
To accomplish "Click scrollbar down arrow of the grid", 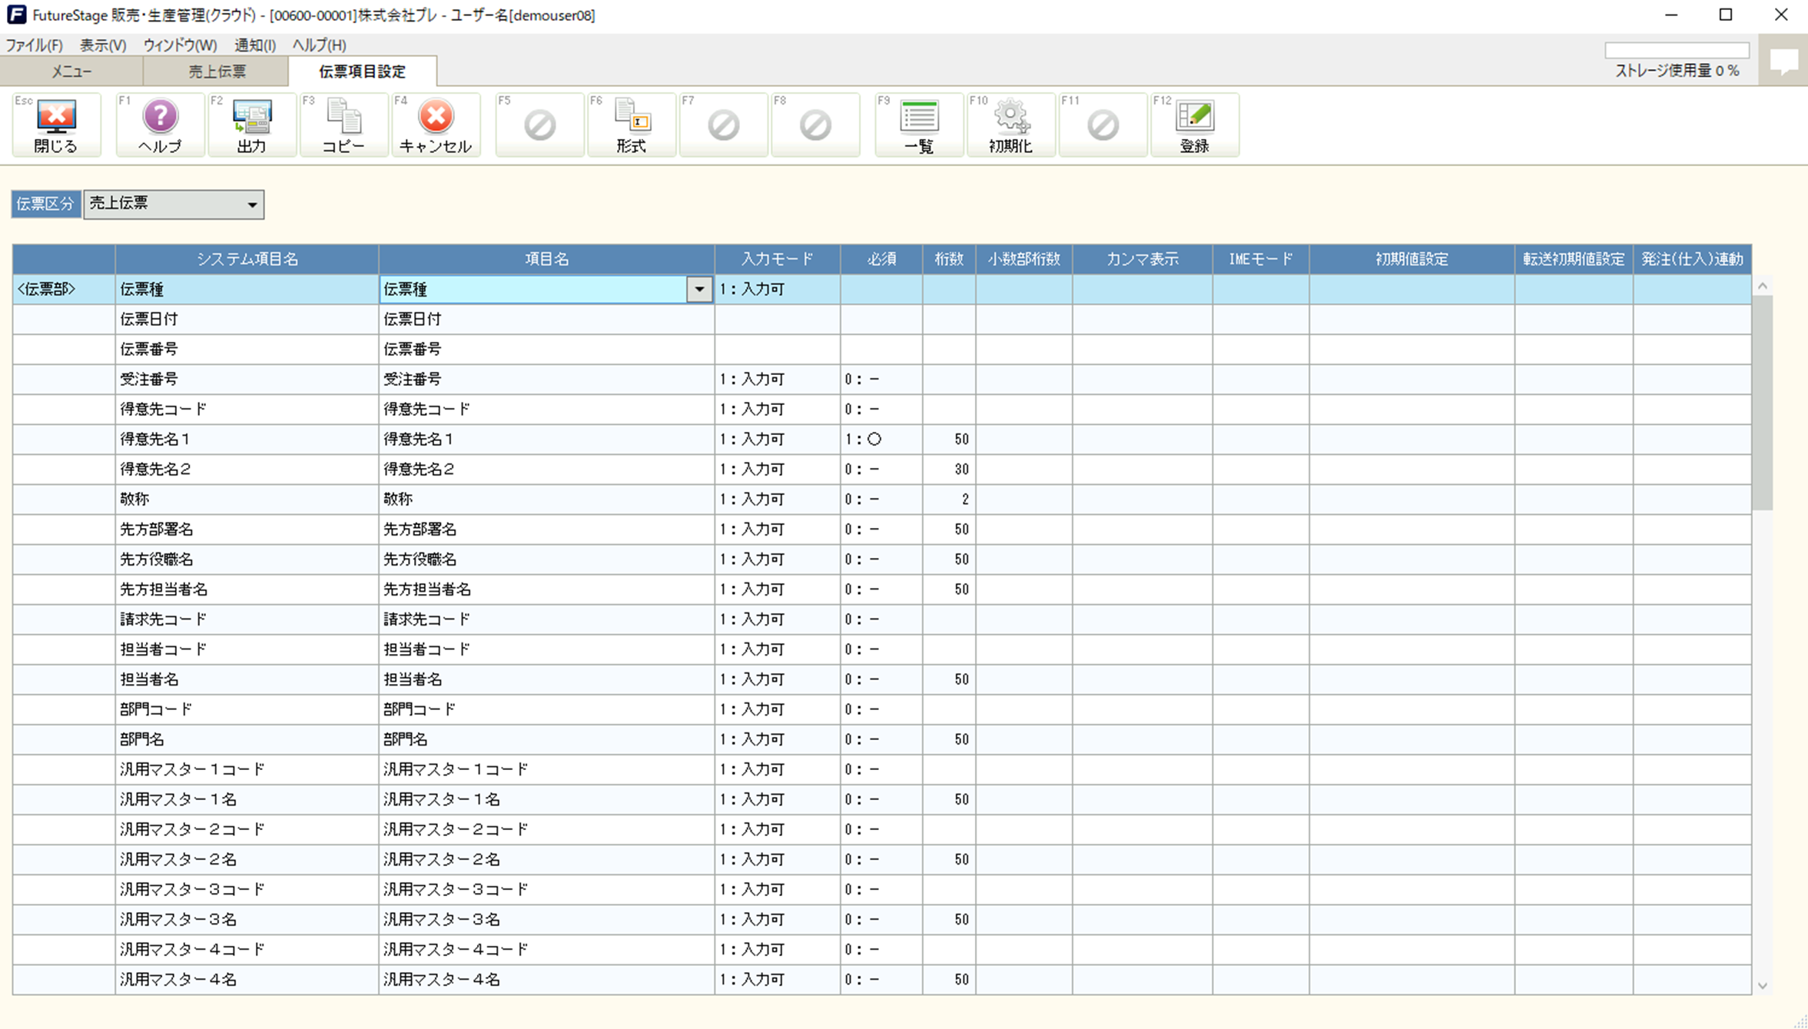I will (x=1763, y=985).
